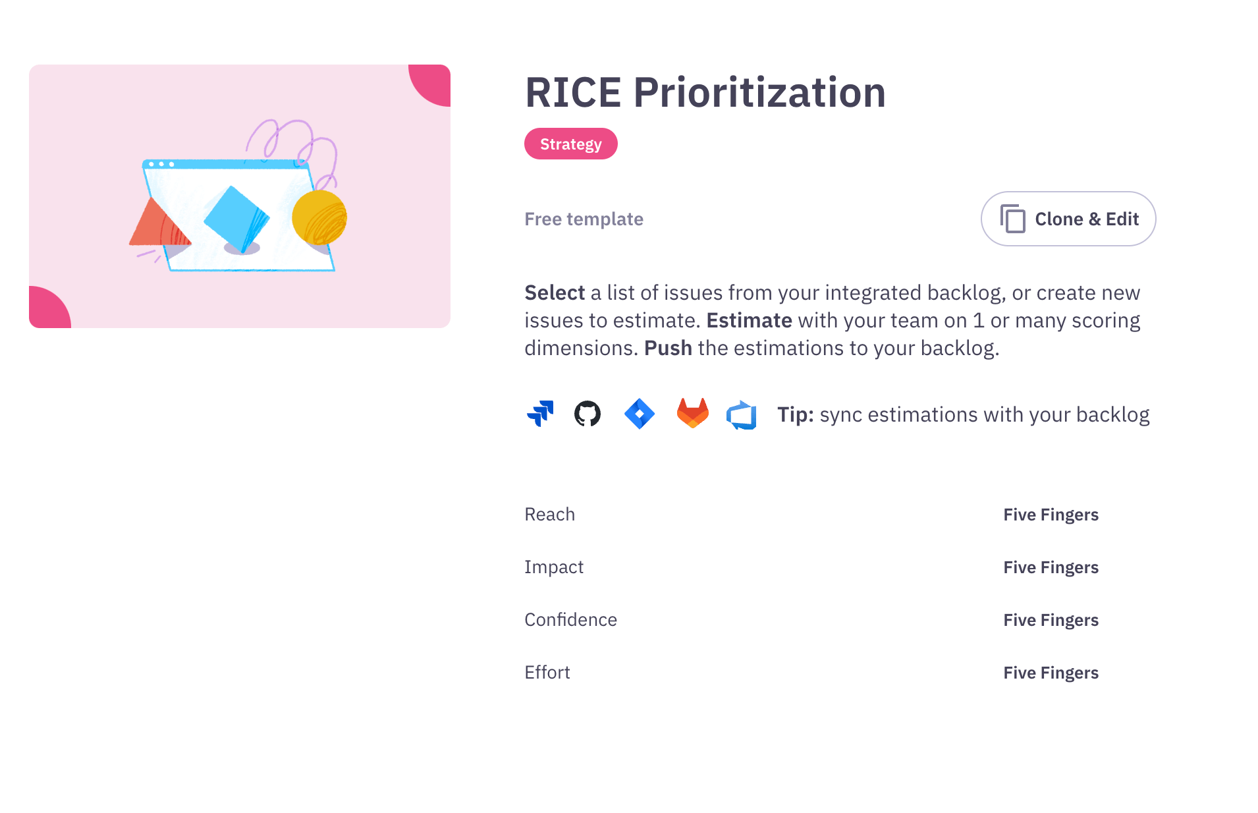Image resolution: width=1258 pixels, height=813 pixels.
Task: Change Five Fingers setting for Confidence
Action: tap(1050, 619)
